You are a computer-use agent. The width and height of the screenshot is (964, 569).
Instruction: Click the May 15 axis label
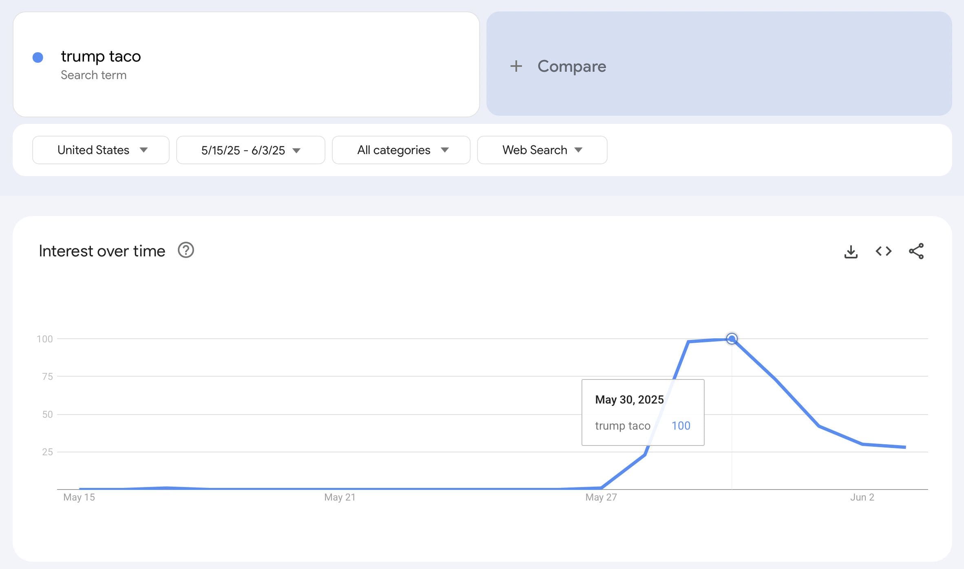(x=79, y=497)
